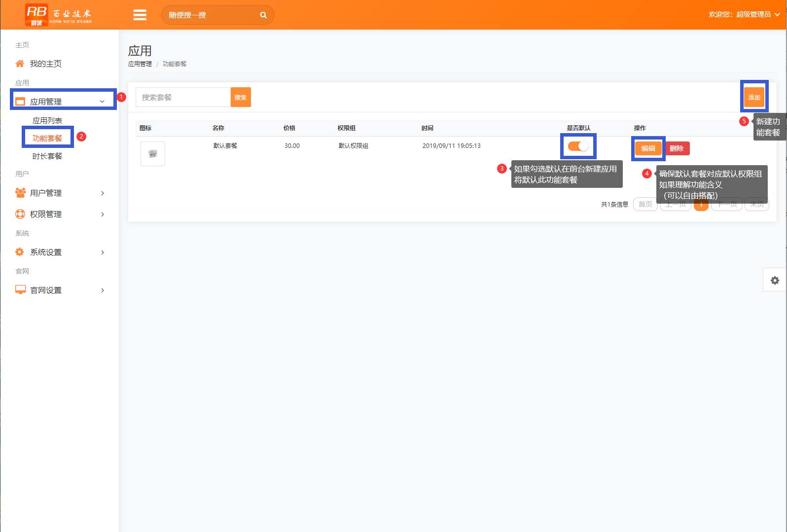Collapse the 应用管理 sidebar menu
Screen dimensions: 787x532
[102, 102]
